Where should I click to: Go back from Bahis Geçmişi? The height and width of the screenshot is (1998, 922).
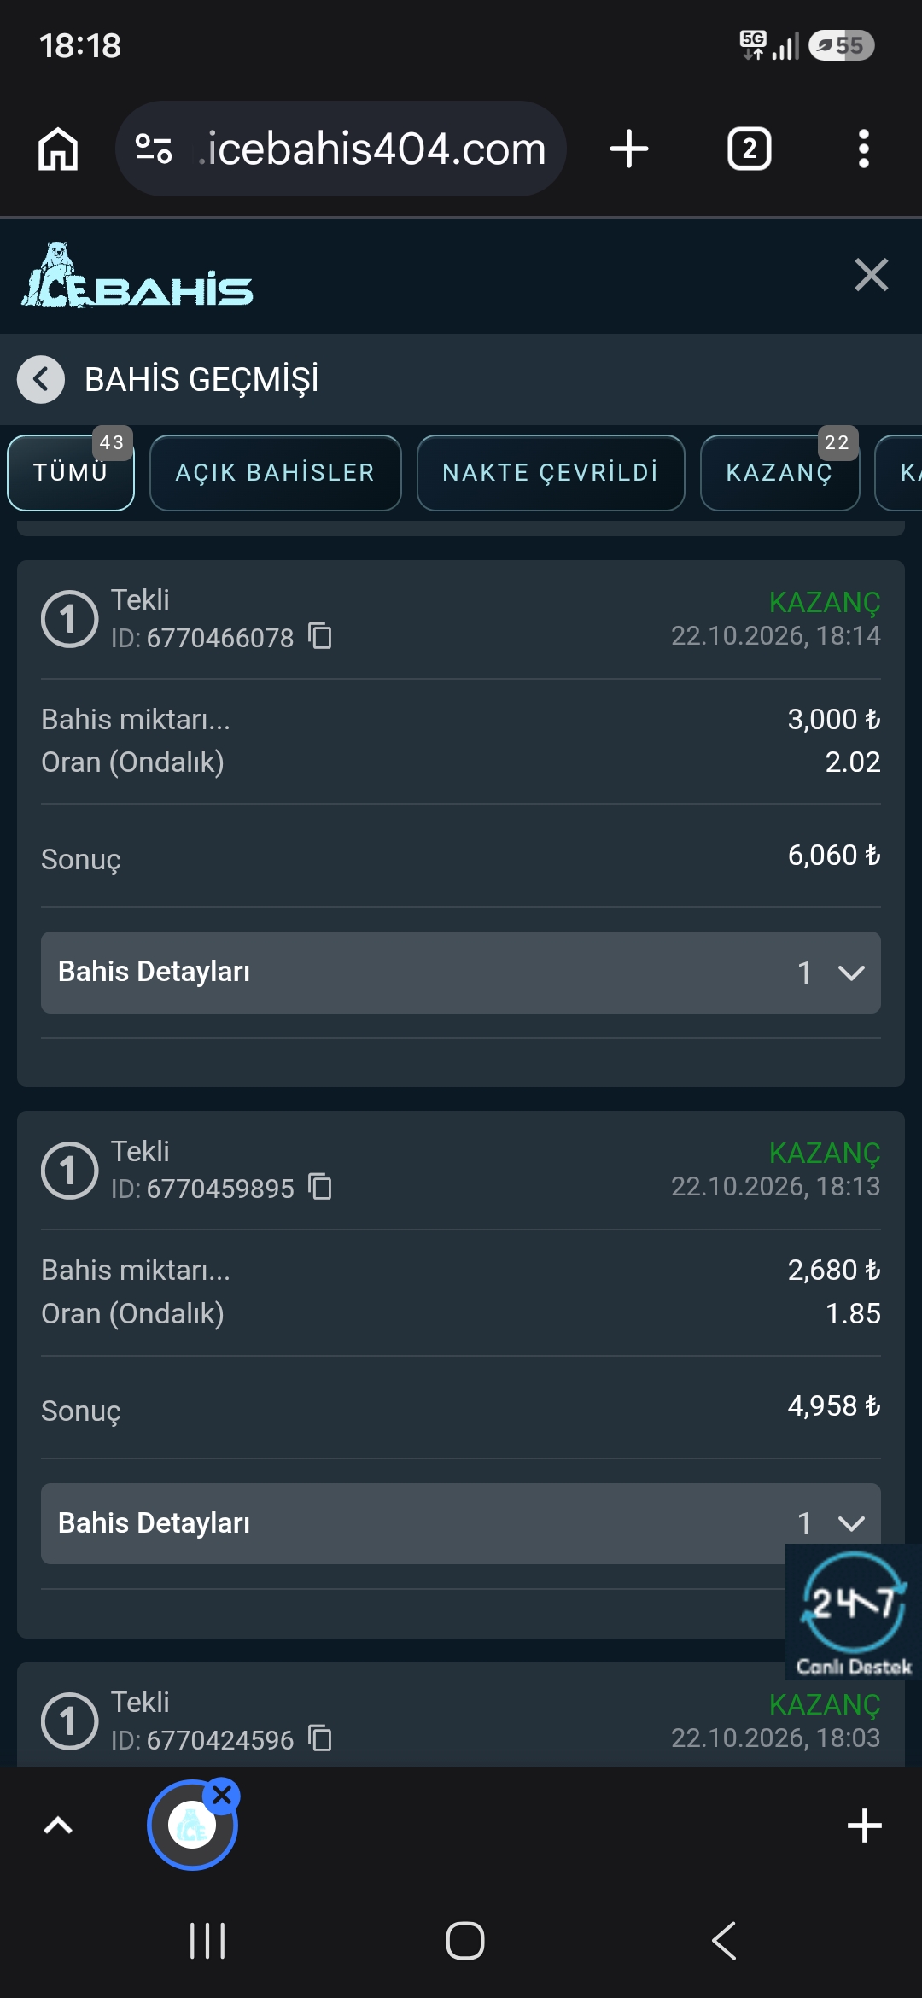click(41, 378)
